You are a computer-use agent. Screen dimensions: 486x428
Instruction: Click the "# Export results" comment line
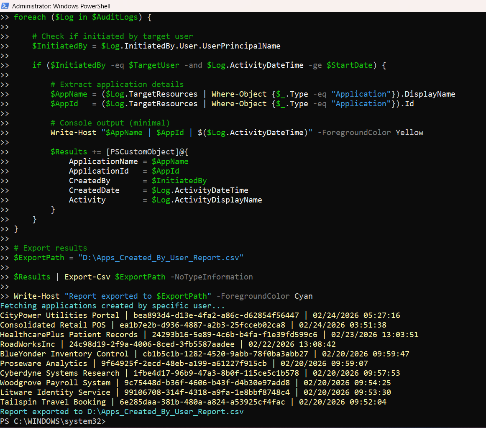[50, 248]
